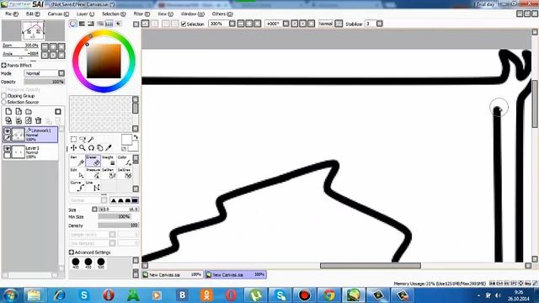The width and height of the screenshot is (539, 303).
Task: Enable the Clipping Group checkbox
Action: [3, 95]
